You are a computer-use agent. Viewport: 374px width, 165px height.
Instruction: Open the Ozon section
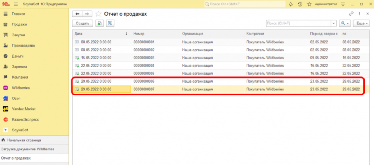point(16,98)
